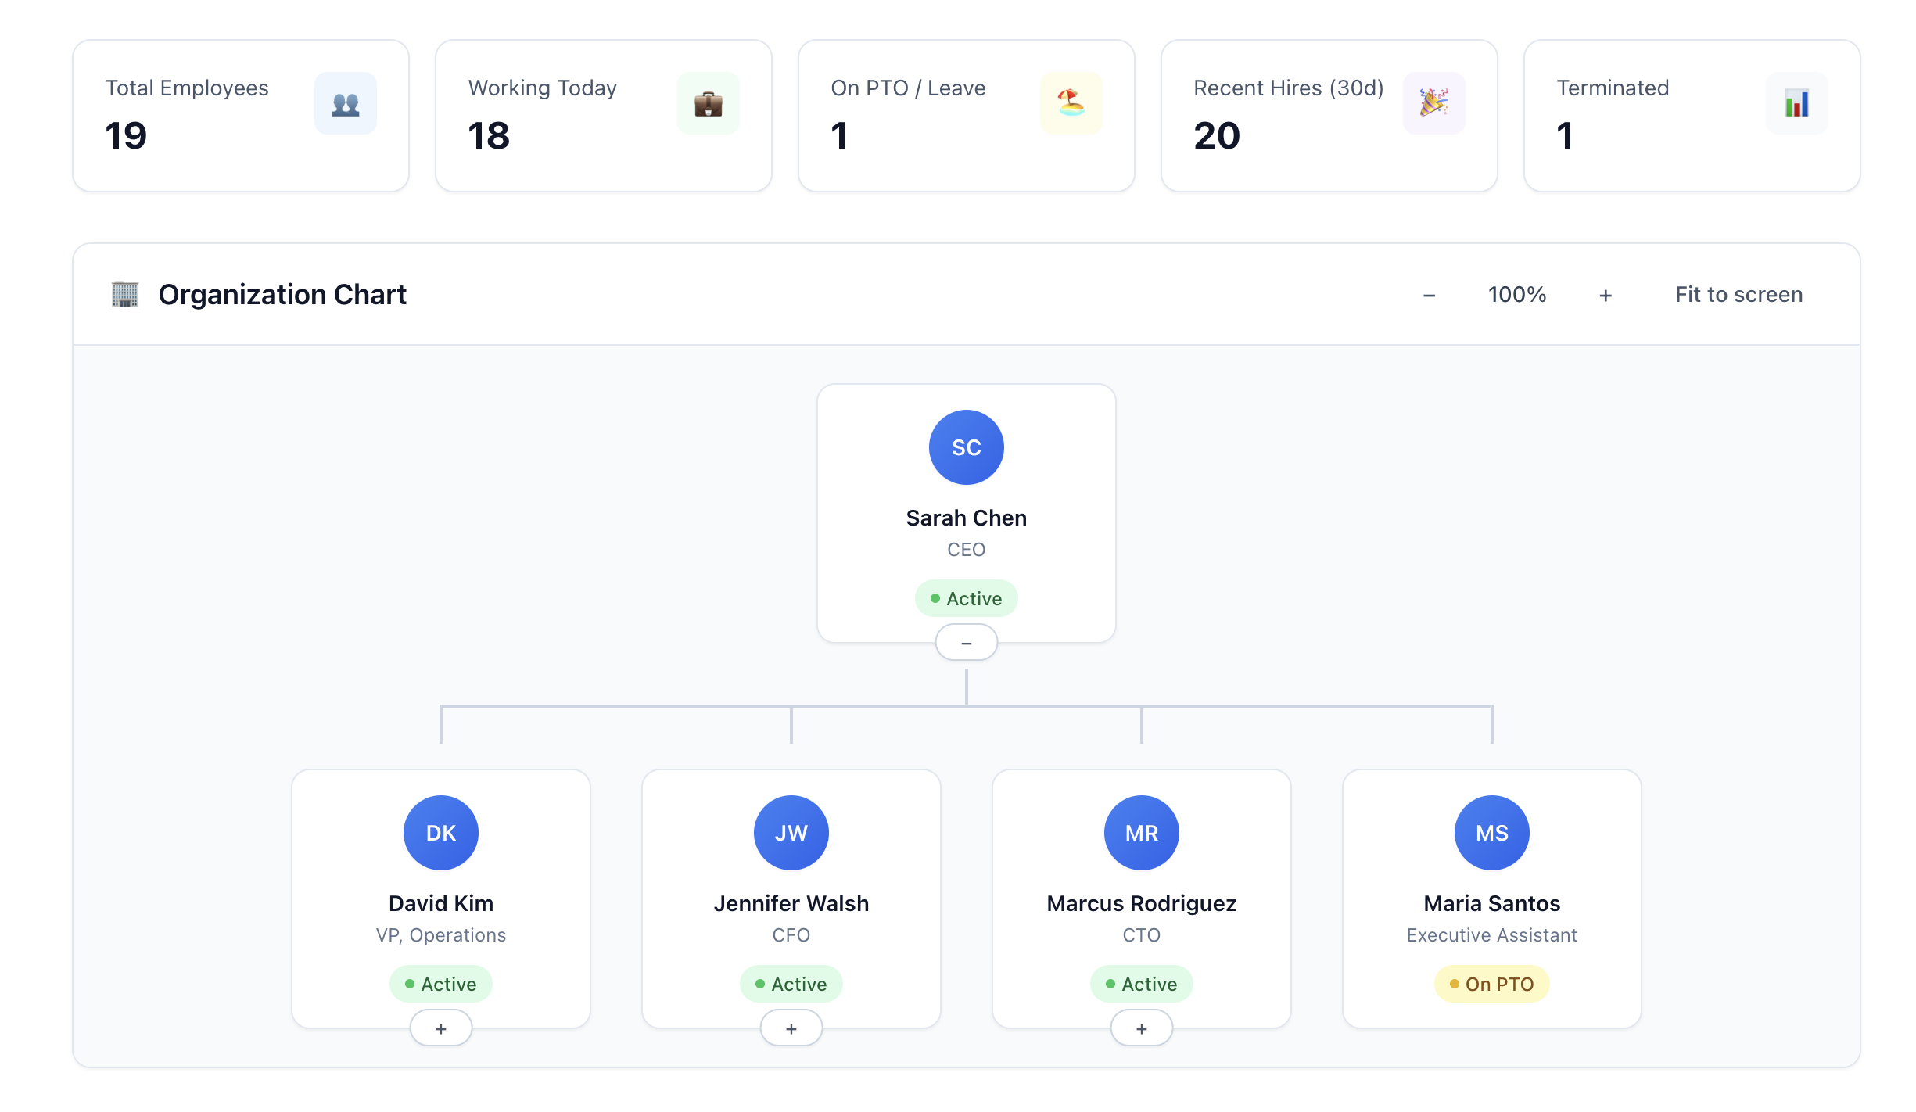Click the Executive Assistant title text

coord(1492,935)
